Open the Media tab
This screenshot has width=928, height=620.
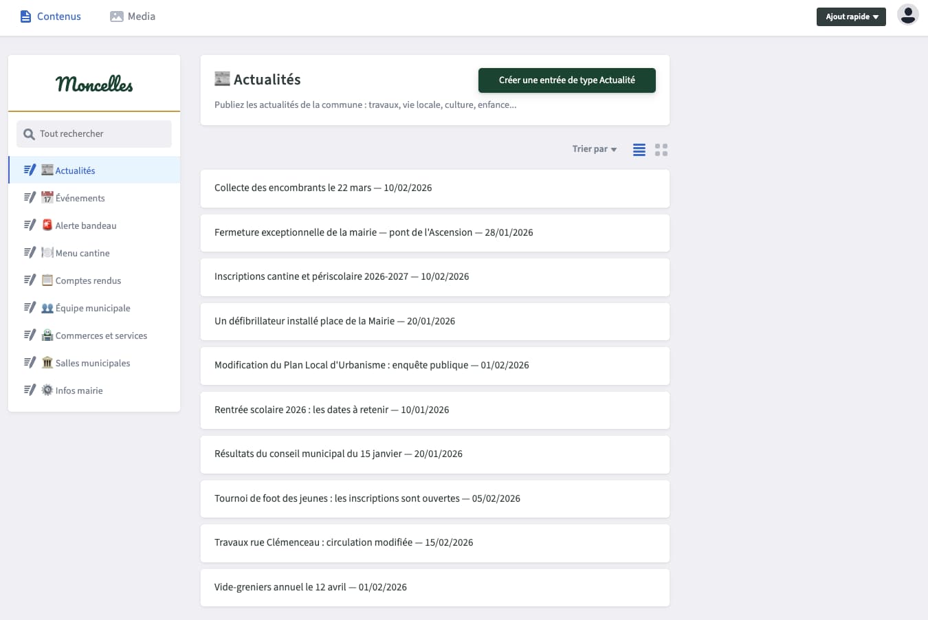coord(133,16)
